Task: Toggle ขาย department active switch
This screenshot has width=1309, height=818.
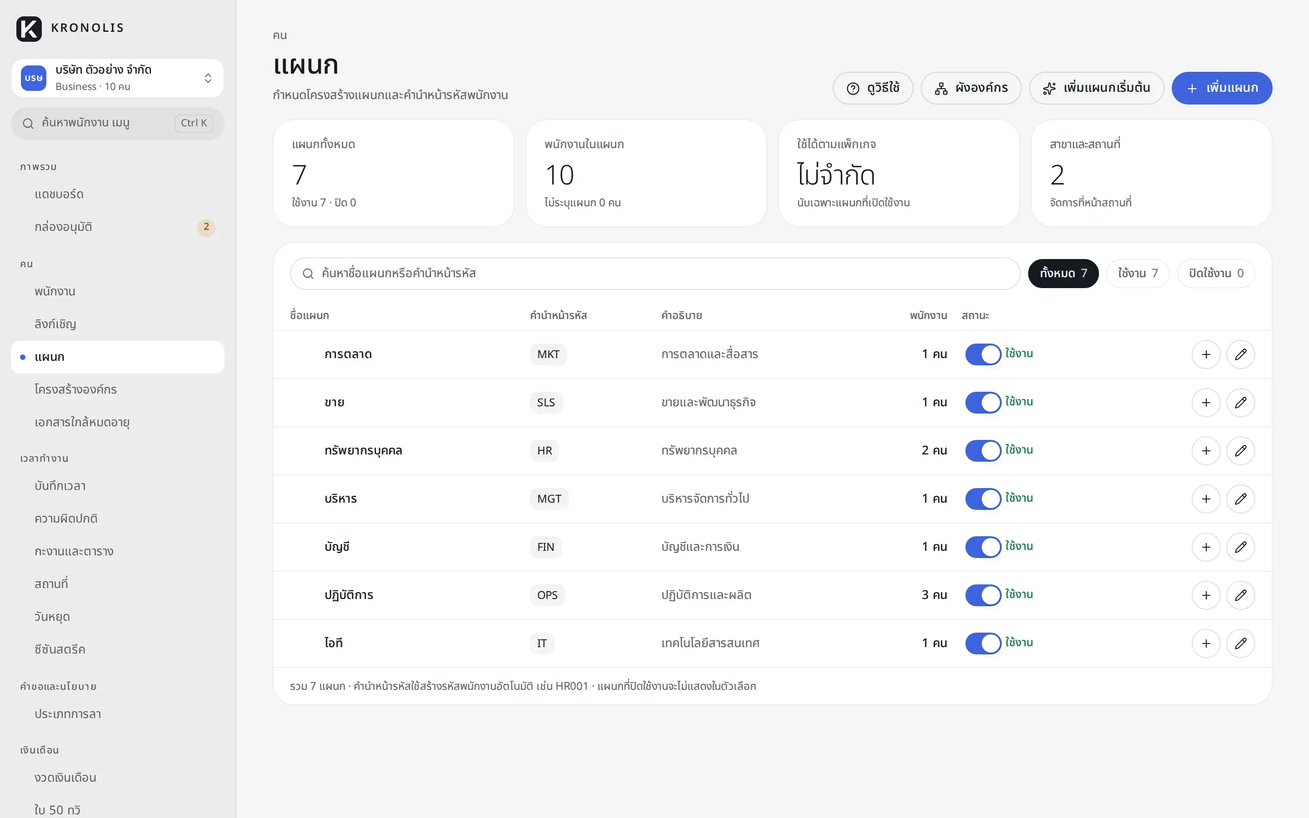Action: (x=983, y=403)
